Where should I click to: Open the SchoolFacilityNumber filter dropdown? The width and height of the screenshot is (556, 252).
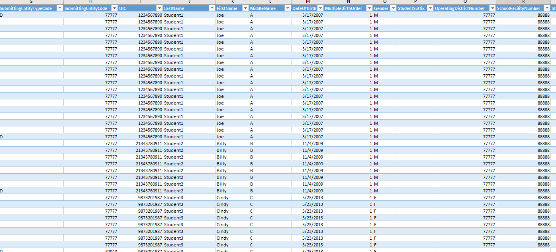(546, 8)
